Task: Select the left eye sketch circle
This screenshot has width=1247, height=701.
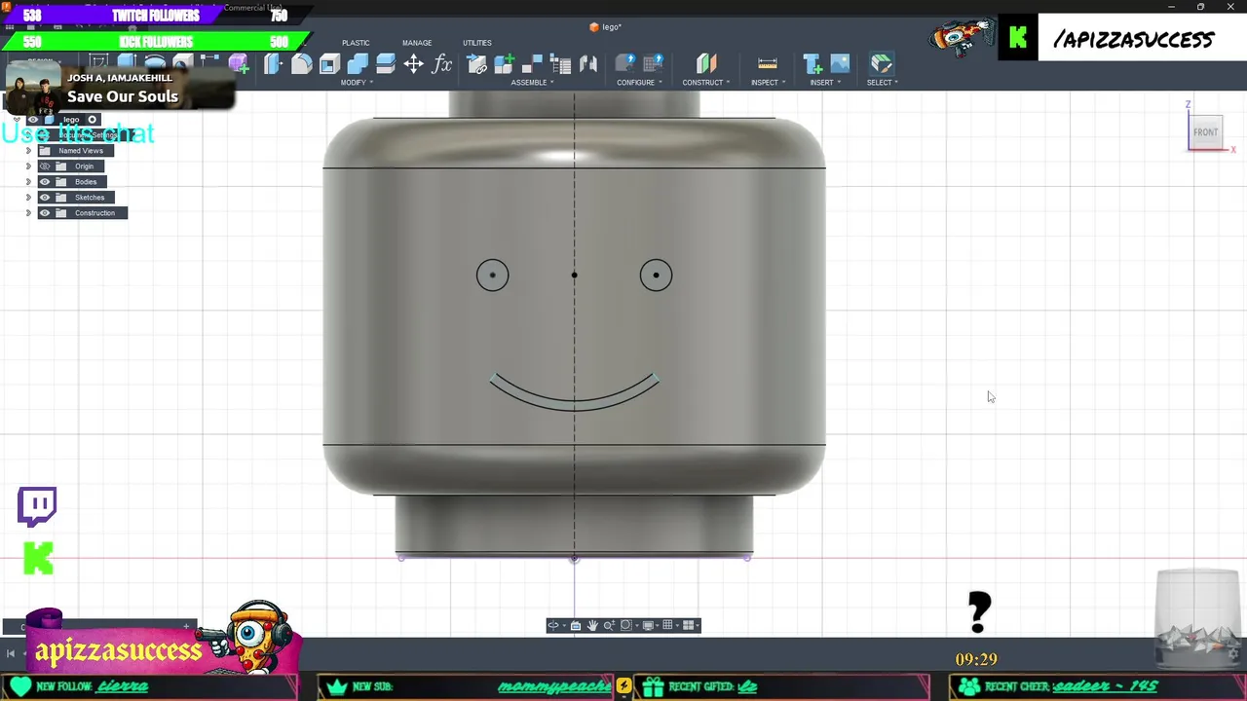Action: coord(492,276)
